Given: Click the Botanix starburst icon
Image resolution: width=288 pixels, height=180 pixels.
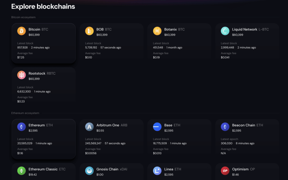Looking at the screenshot, I should pyautogui.click(x=157, y=31).
